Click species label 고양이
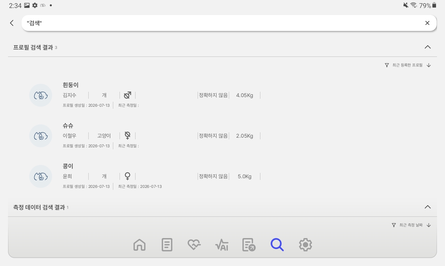Screen dimensions: 445x266 (104, 136)
